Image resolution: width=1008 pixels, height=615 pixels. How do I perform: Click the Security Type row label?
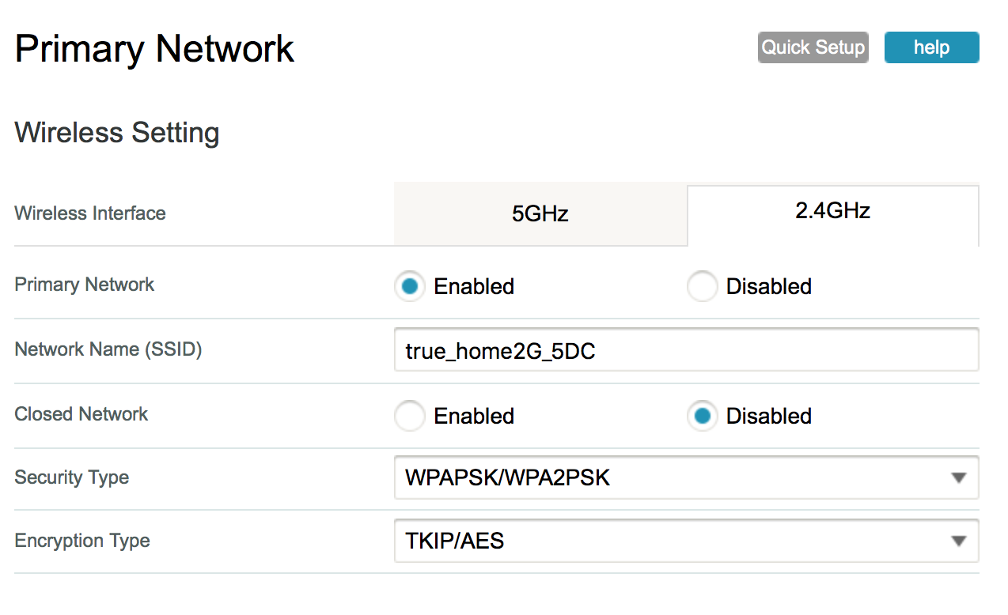[72, 477]
